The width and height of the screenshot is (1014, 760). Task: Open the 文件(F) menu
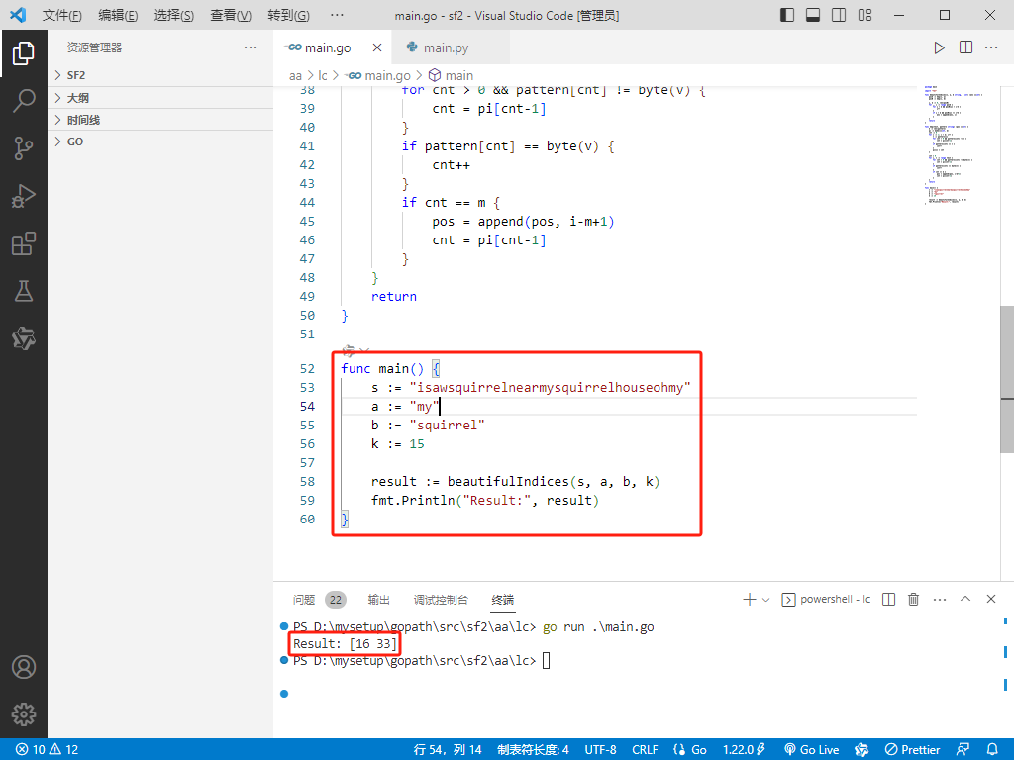tap(61, 15)
